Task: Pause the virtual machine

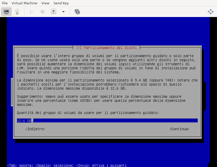Action: (x=43, y=12)
